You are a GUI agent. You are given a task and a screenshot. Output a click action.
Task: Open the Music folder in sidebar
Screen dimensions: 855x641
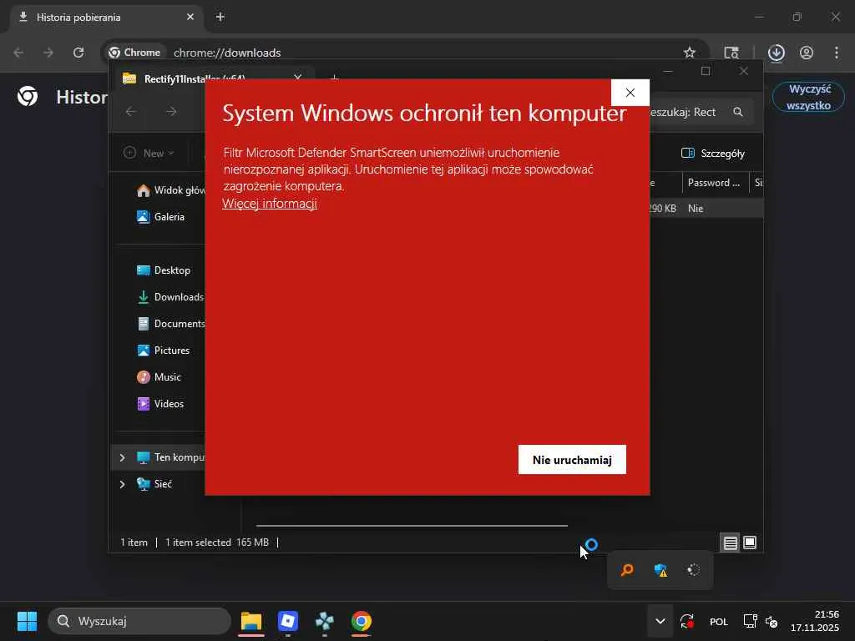(159, 377)
